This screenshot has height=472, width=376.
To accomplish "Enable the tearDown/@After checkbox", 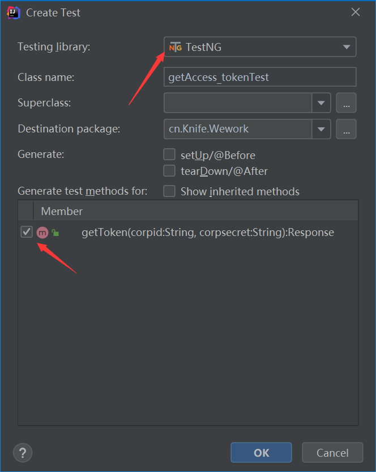I will (x=169, y=170).
